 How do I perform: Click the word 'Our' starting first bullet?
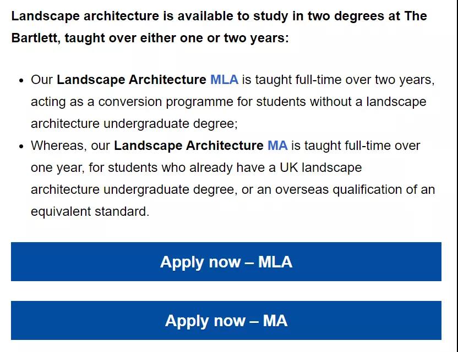tap(42, 80)
